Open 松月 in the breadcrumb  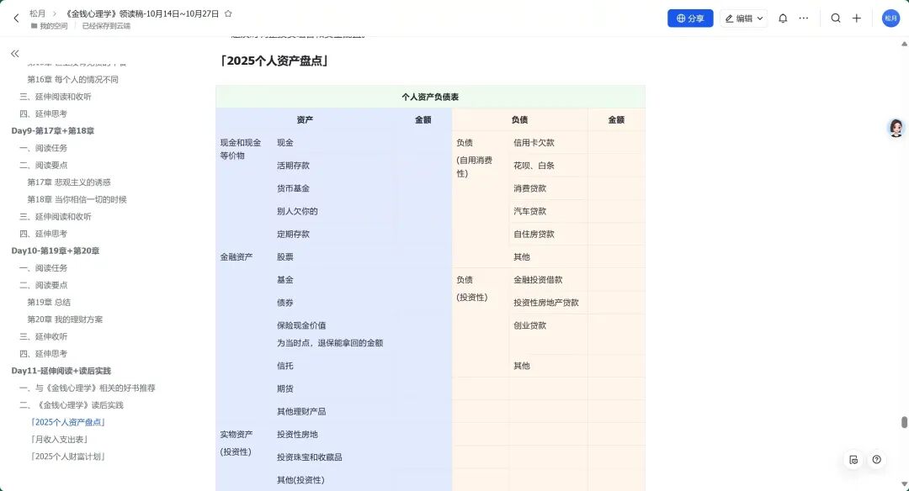(x=38, y=13)
